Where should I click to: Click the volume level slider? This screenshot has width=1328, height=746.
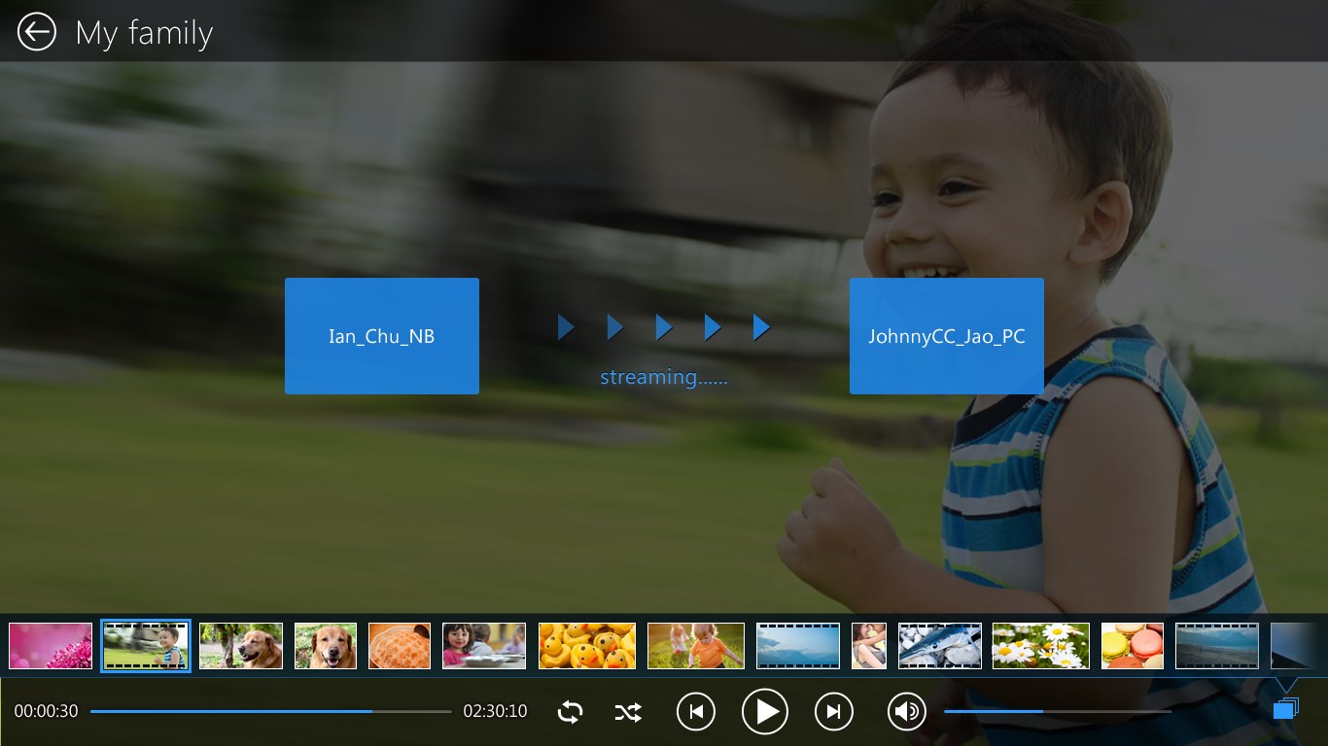pyautogui.click(x=1058, y=712)
